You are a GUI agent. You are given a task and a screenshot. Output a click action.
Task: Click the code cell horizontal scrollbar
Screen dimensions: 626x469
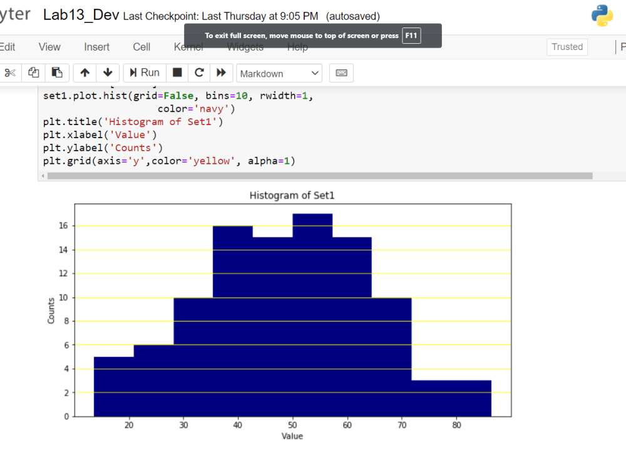point(320,176)
